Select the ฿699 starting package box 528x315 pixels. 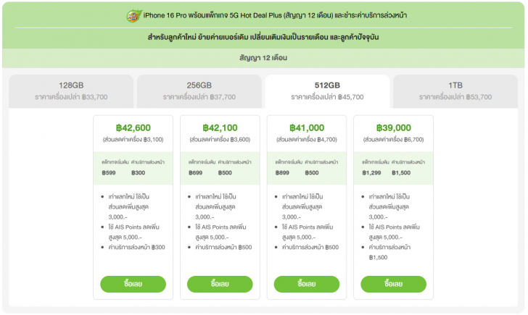[220, 167]
